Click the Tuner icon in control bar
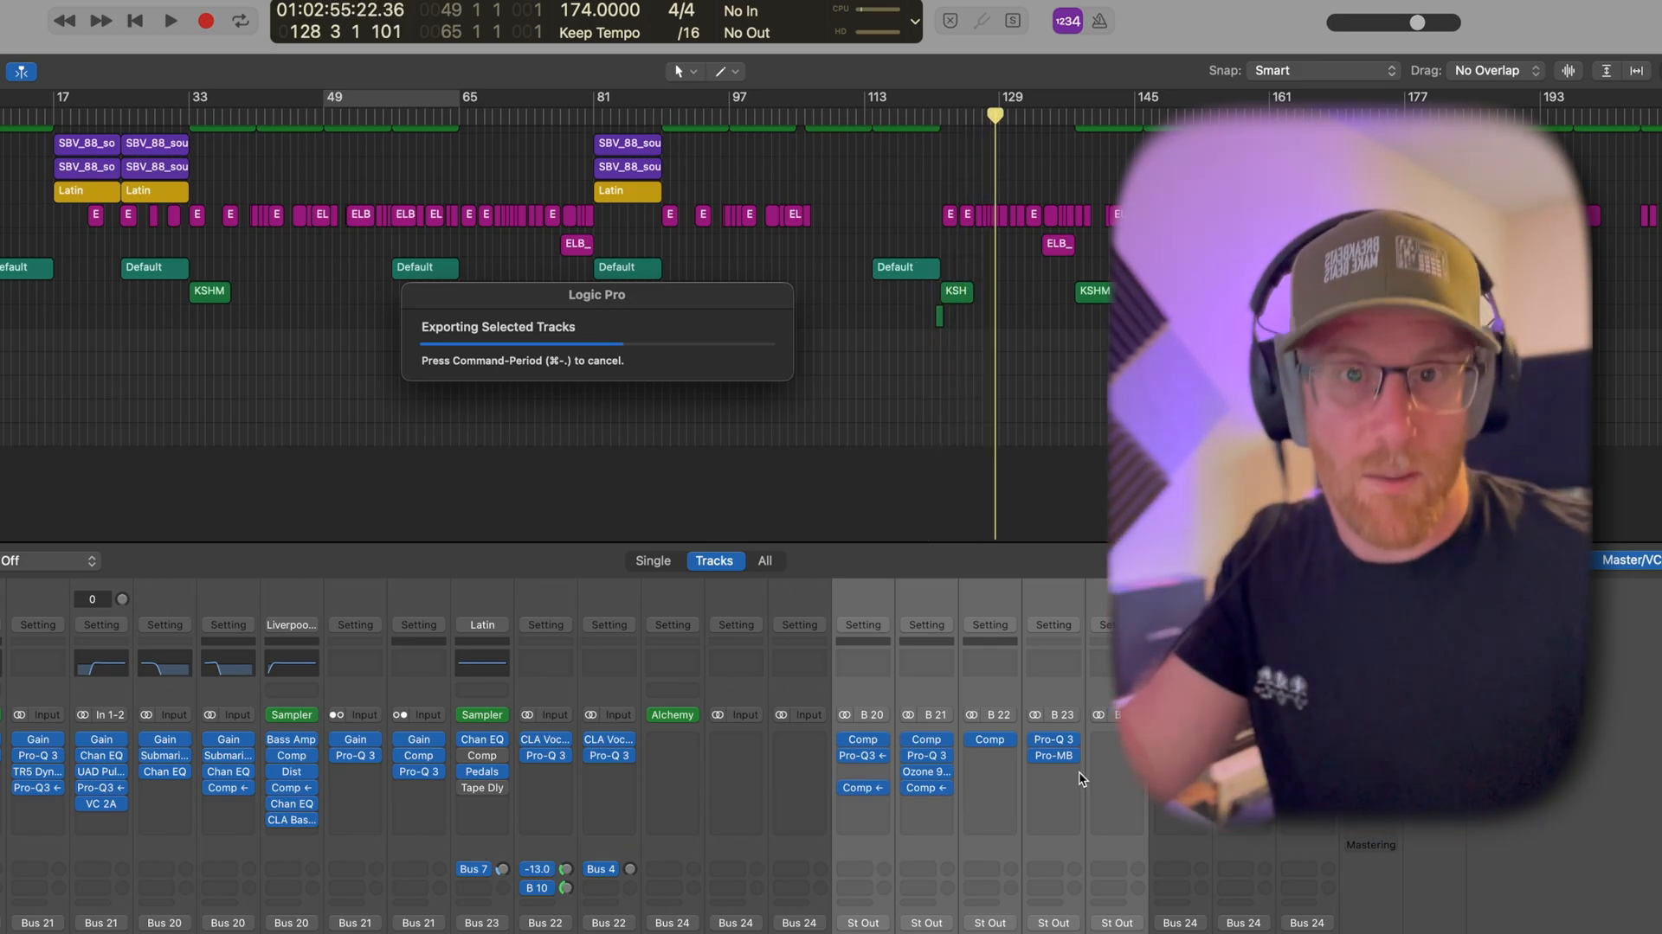Viewport: 1662px width, 934px height. [982, 21]
